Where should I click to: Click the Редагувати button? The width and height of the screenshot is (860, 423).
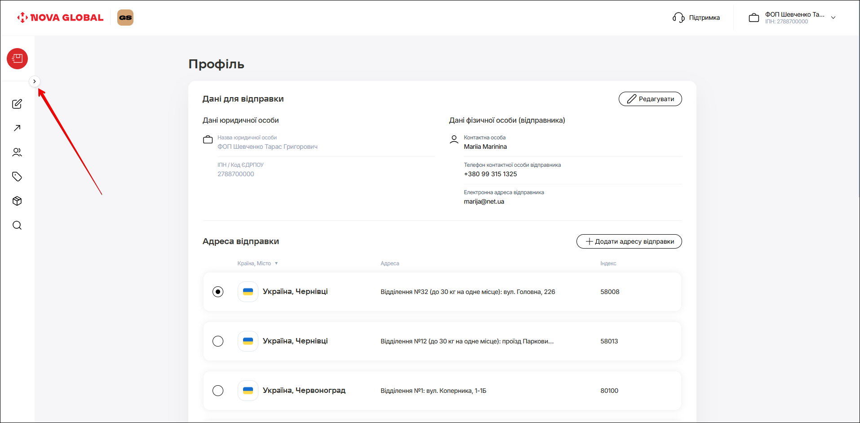coord(650,99)
